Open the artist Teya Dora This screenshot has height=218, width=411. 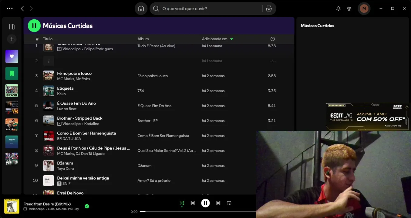pyautogui.click(x=65, y=169)
